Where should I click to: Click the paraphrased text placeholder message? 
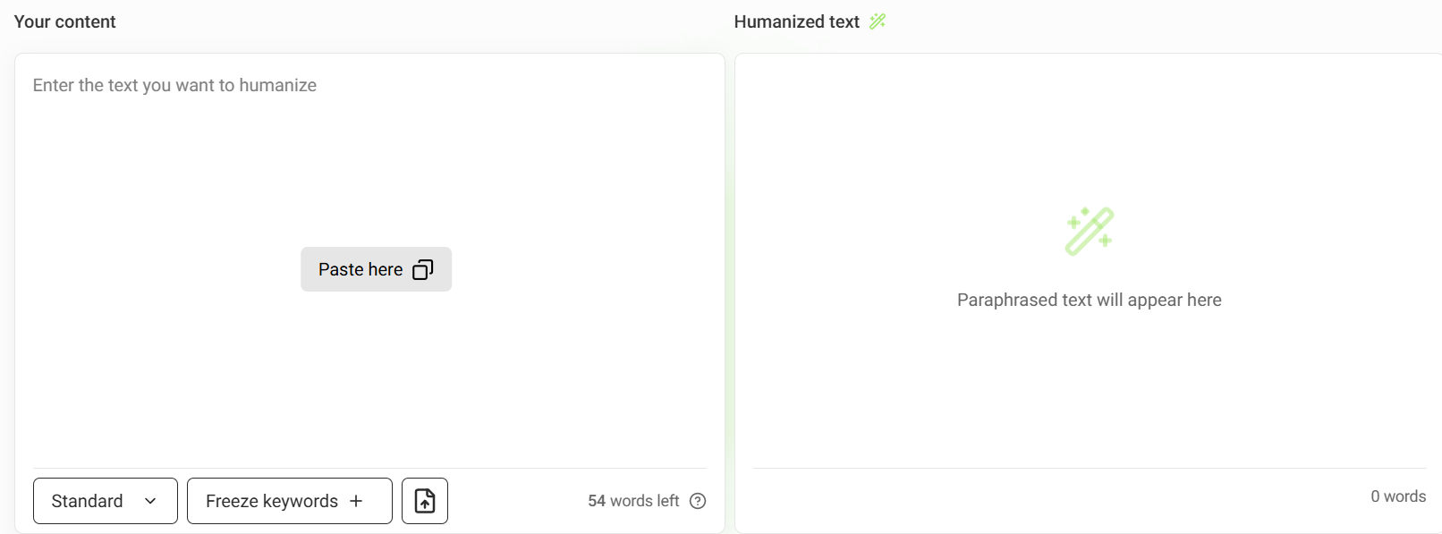click(x=1089, y=300)
